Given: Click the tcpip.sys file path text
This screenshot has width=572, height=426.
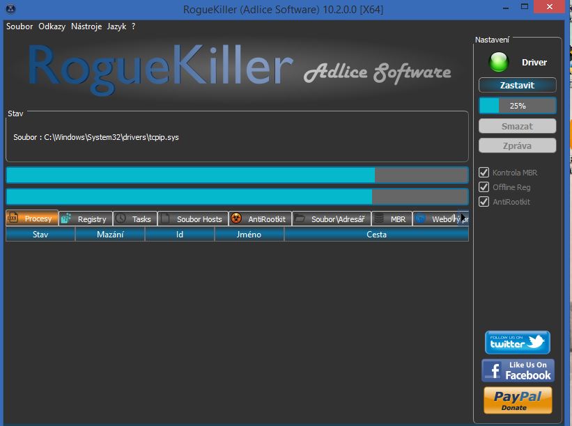Looking at the screenshot, I should (x=111, y=137).
